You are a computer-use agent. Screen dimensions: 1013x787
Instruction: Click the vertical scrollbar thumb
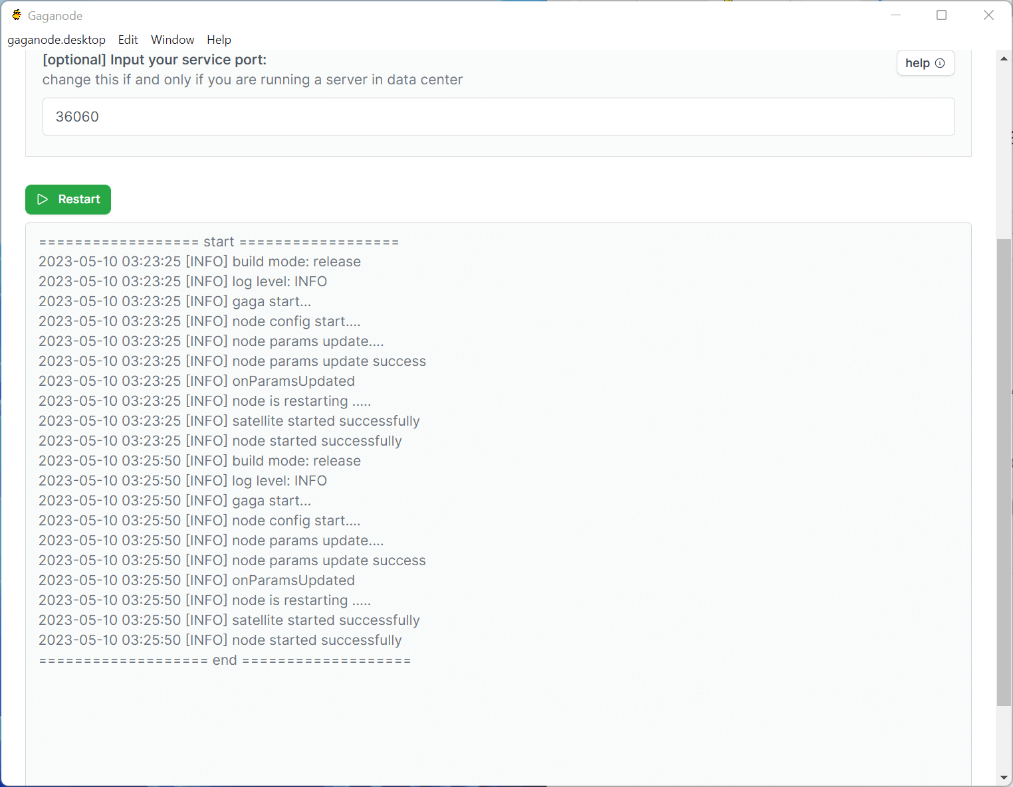1004,472
